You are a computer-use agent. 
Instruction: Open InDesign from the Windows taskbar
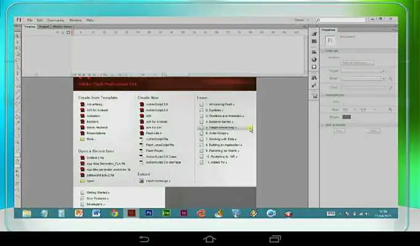pos(184,213)
